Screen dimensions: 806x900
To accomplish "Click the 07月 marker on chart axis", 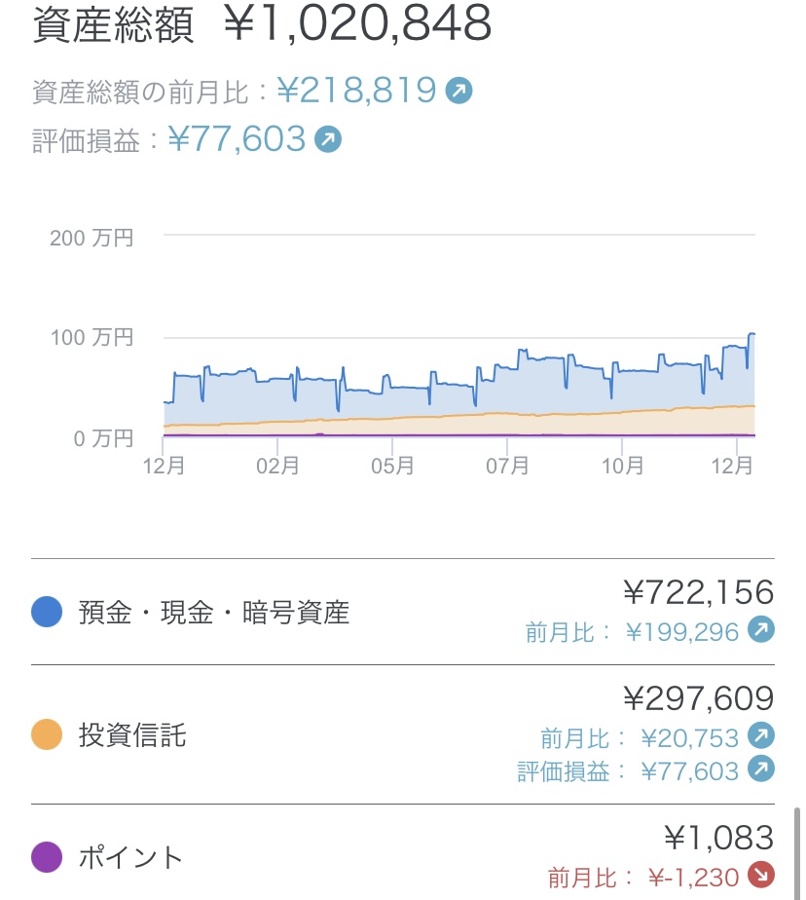I will (507, 467).
